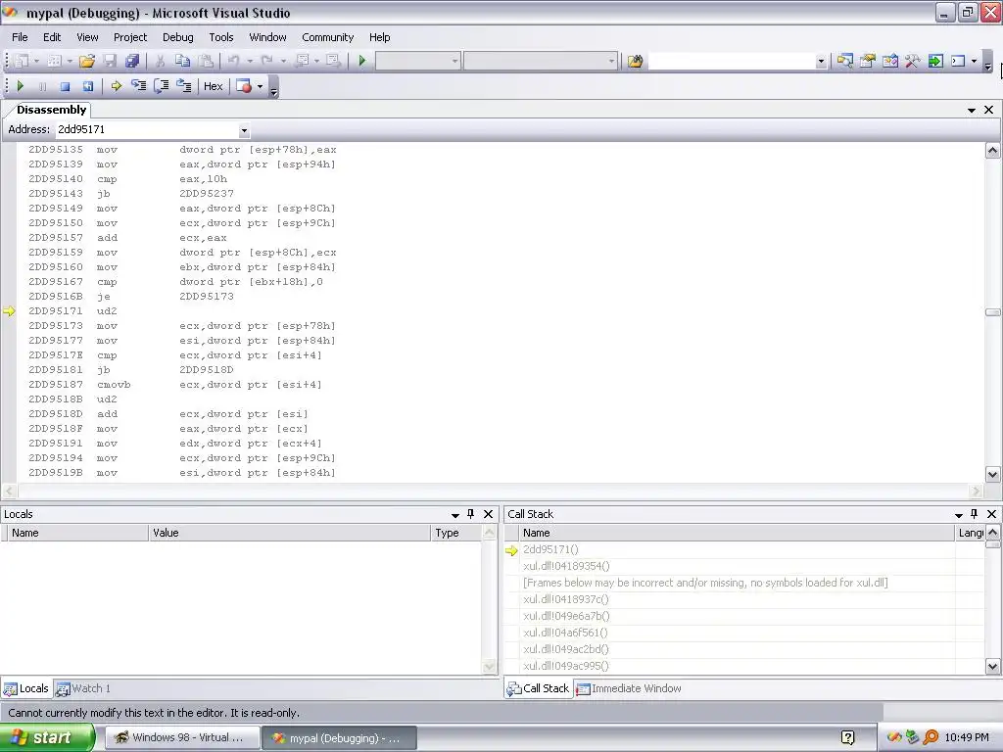Close the Disassembly document window
Viewport: 1003px width, 752px height.
click(x=989, y=110)
